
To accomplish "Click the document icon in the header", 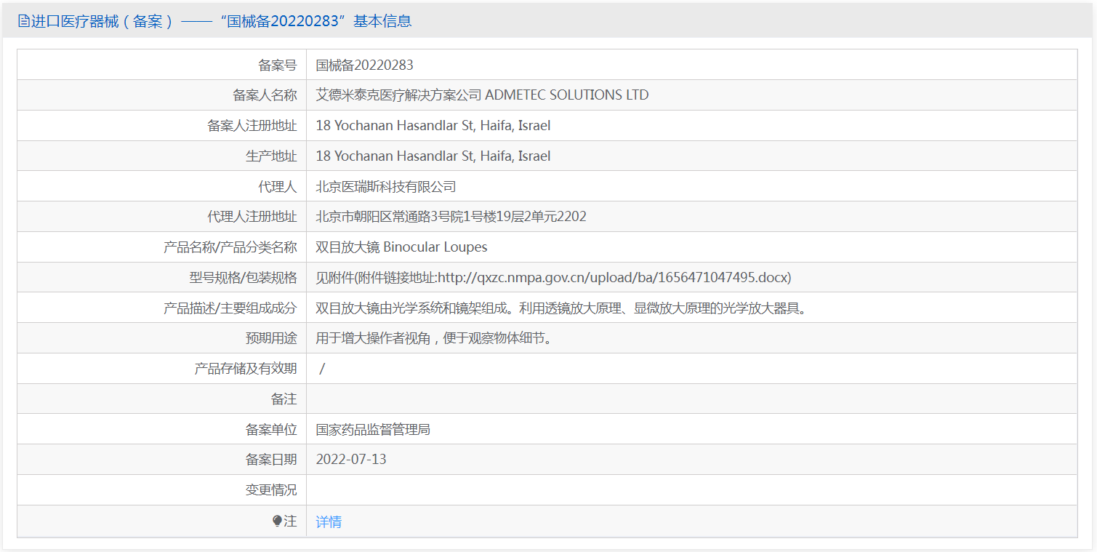I will (23, 21).
